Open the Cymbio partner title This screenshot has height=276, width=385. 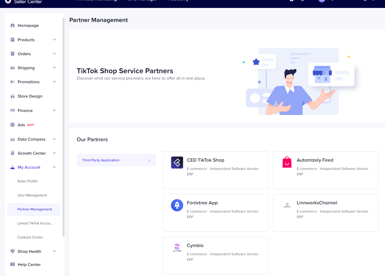(x=195, y=246)
